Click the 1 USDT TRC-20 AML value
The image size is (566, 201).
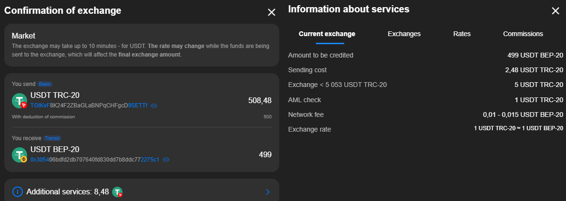[x=539, y=100]
